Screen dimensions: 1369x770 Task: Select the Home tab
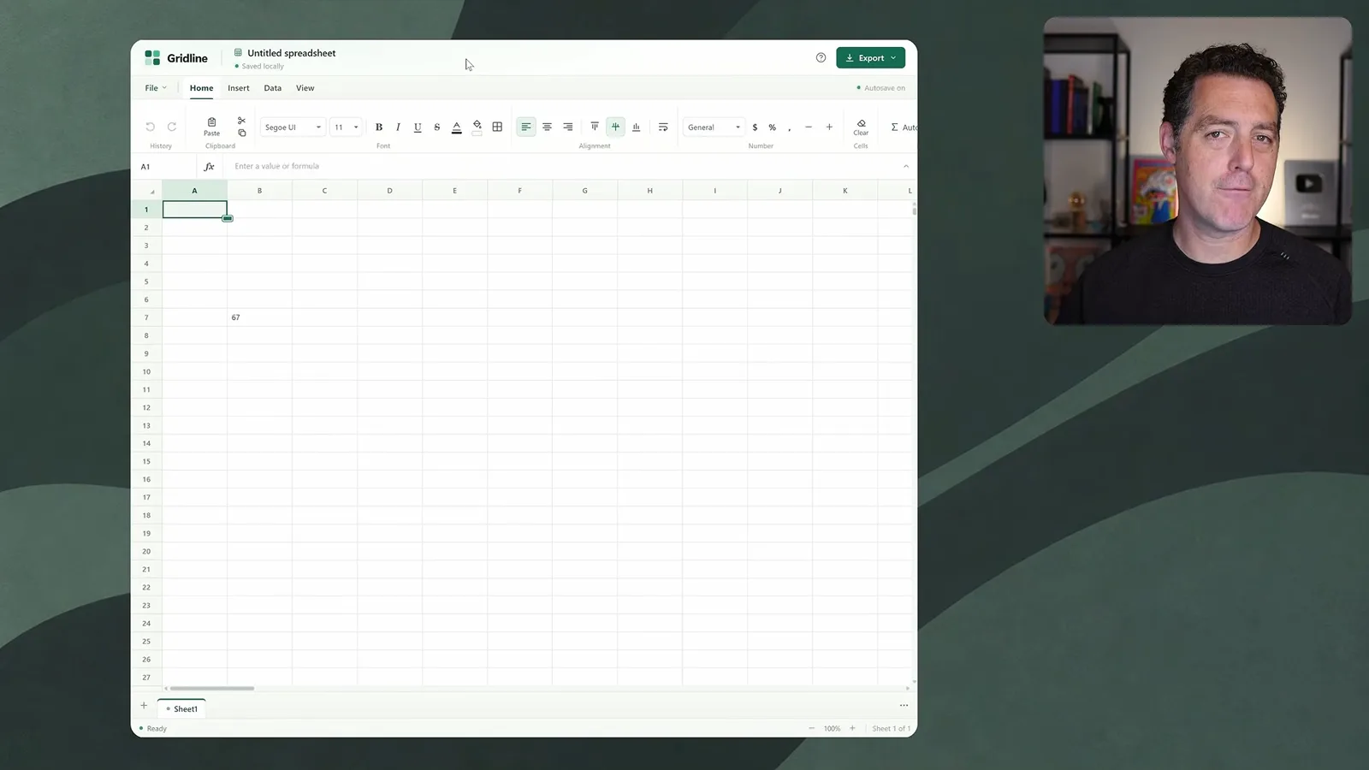pos(201,88)
